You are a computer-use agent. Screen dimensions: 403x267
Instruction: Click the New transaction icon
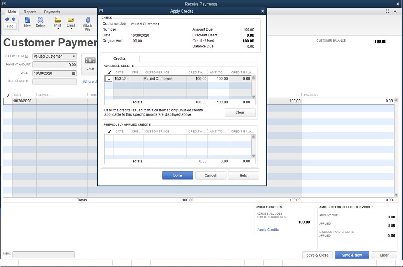[27, 22]
